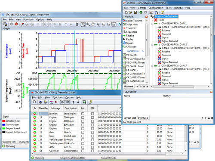Click the move up arrow in Transmit toolbar
This screenshot has height=161, width=215.
(x=73, y=102)
